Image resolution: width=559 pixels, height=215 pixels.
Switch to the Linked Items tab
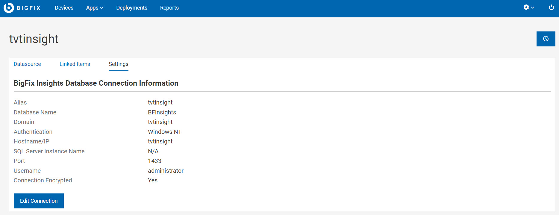(75, 64)
